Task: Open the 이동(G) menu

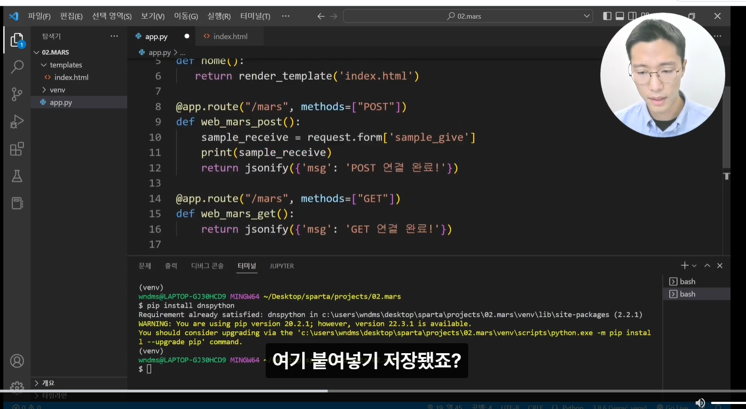Action: tap(186, 16)
